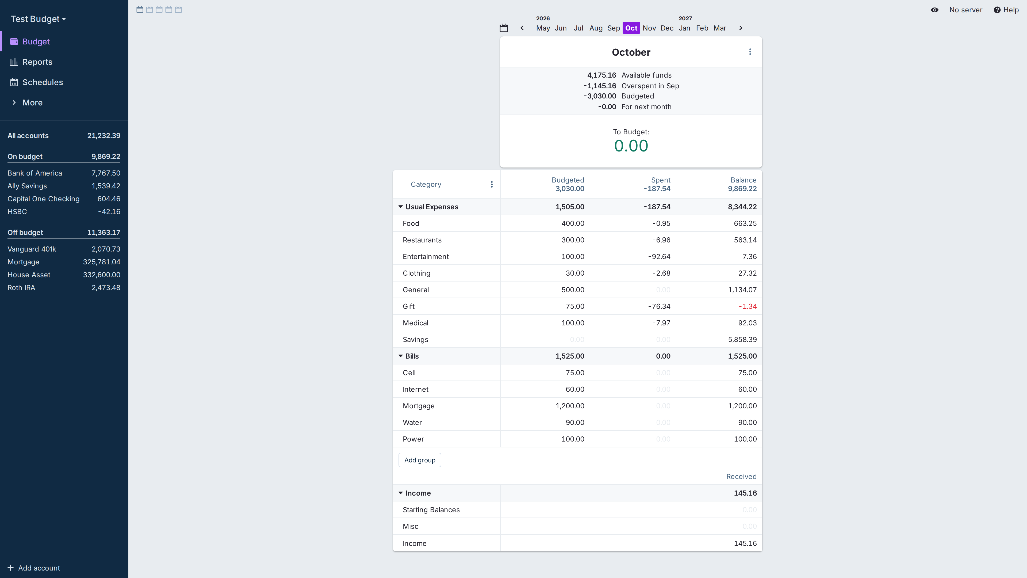Click the Help question mark icon
The image size is (1027, 578).
pyautogui.click(x=997, y=10)
